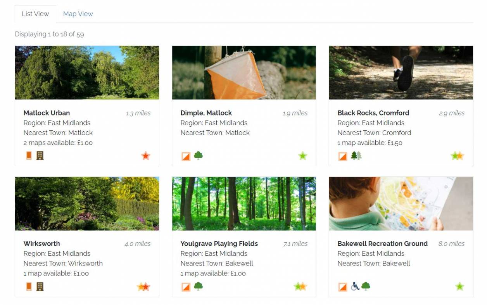Click the orienteering control flag photo thumbnail

tap(244, 73)
